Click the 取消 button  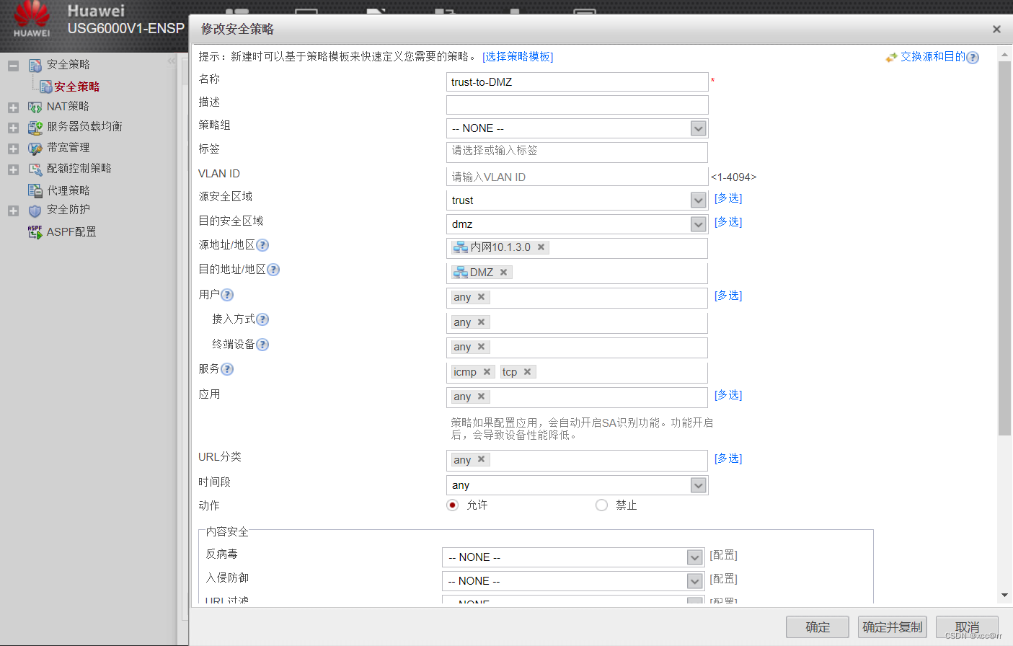coord(967,627)
